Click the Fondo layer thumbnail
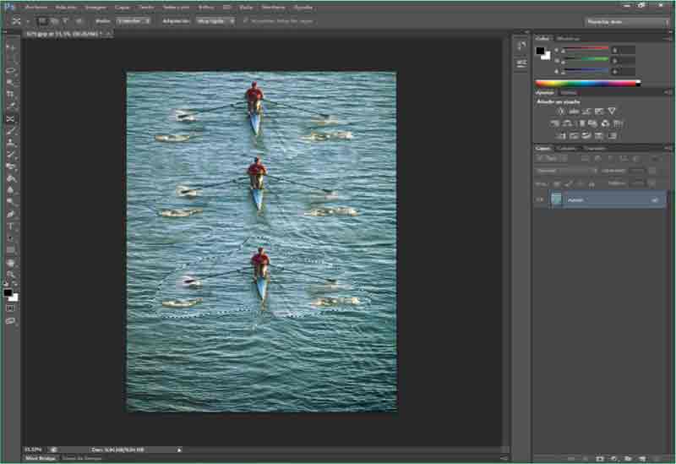This screenshot has width=676, height=464. pyautogui.click(x=556, y=199)
